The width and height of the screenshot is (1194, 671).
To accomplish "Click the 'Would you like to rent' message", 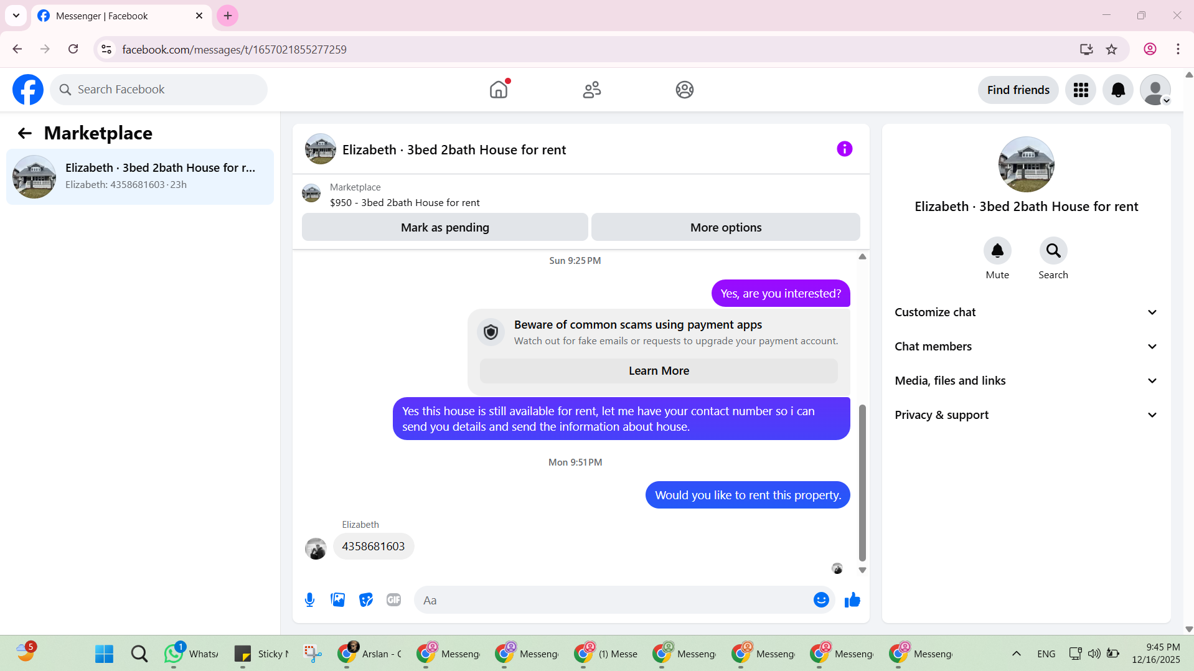I will (748, 495).
